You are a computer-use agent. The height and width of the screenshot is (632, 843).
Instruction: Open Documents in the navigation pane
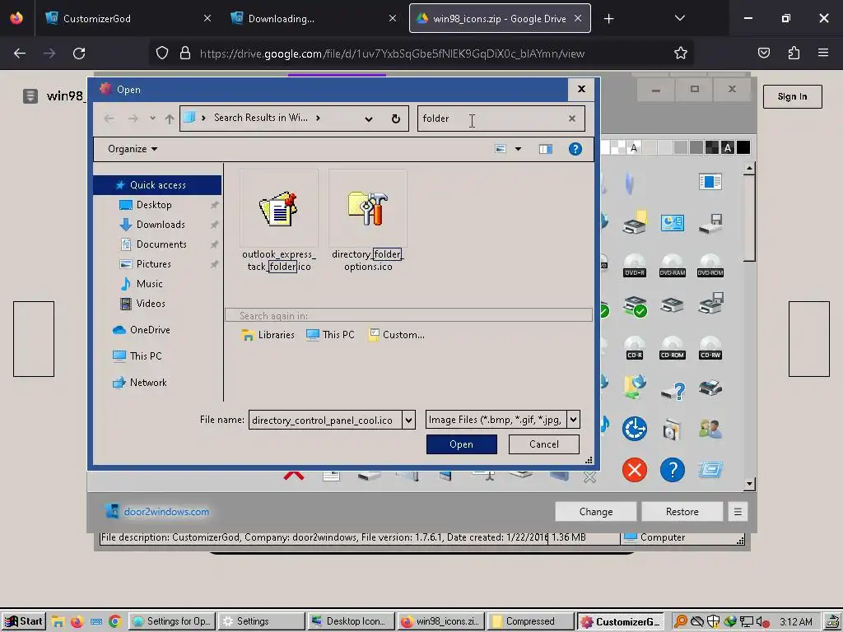161,244
